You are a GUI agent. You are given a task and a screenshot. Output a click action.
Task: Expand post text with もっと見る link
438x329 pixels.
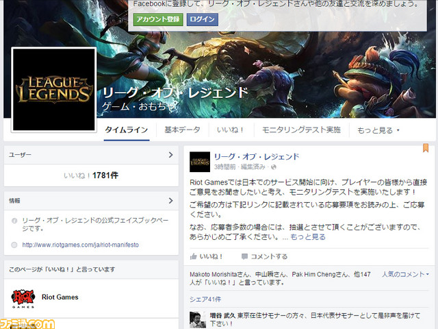click(x=308, y=237)
